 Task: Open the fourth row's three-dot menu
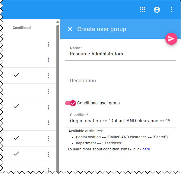click(x=48, y=91)
